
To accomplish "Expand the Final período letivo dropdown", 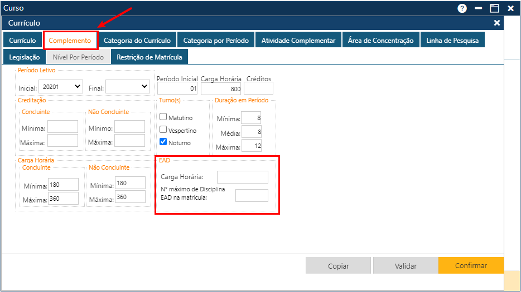I will [x=128, y=87].
